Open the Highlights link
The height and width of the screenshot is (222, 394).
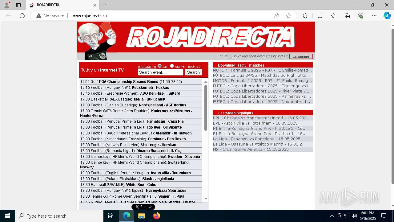click(x=278, y=56)
